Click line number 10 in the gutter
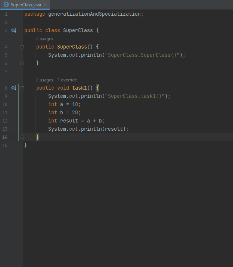 coord(5,104)
